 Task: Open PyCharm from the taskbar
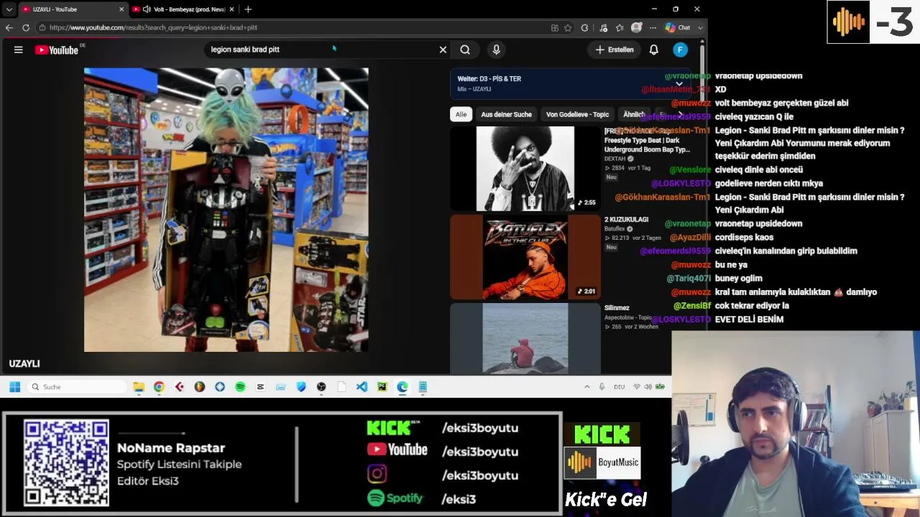point(382,387)
